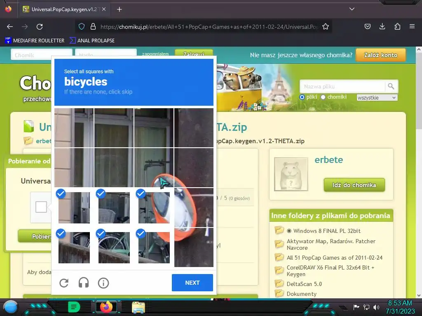
Task: Deselect the captcha tile showing the orange mirror edge
Action: click(x=154, y=207)
